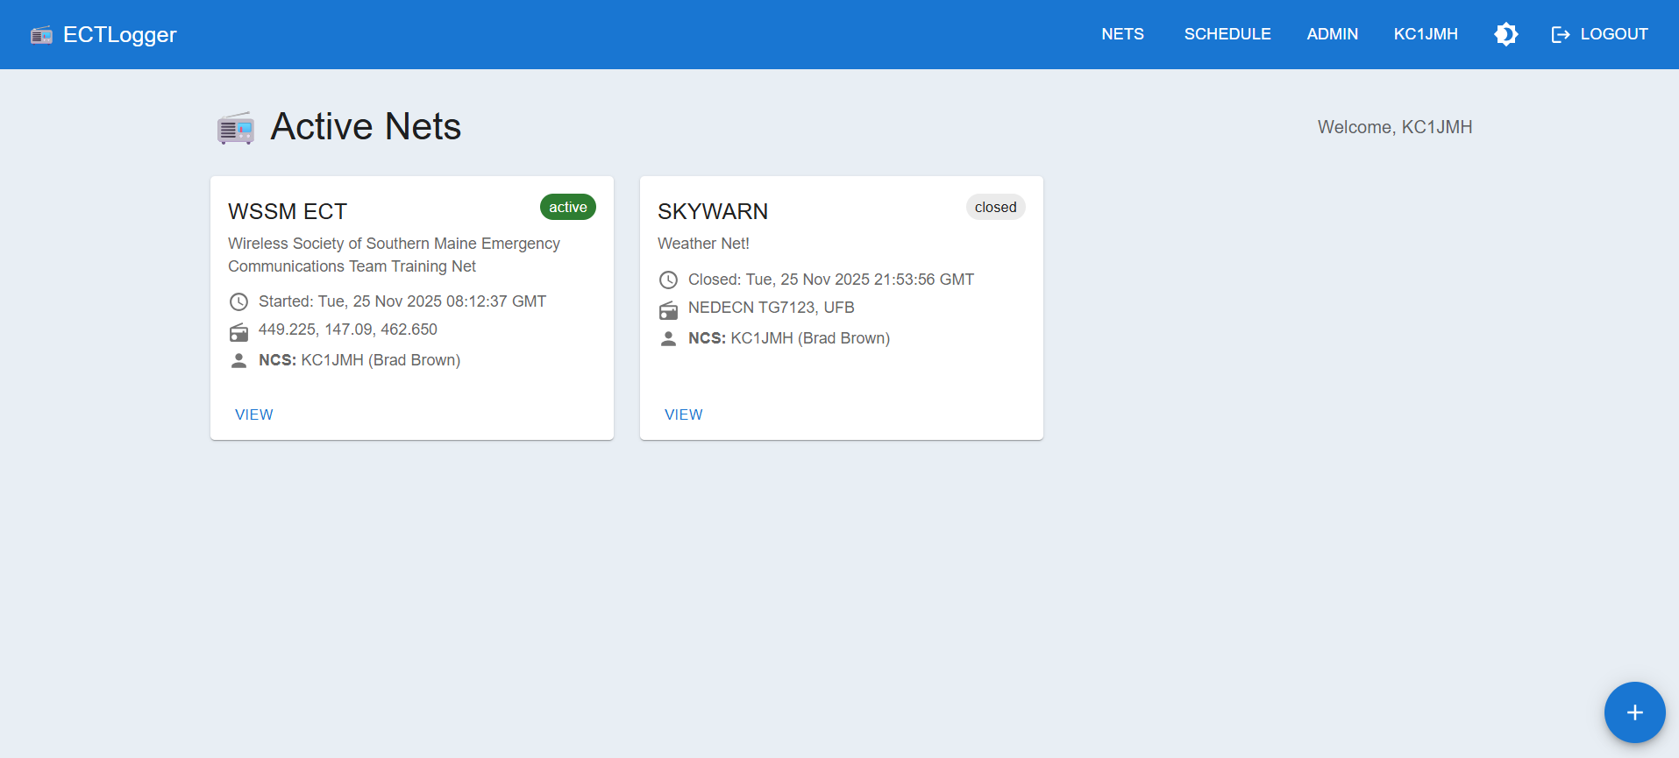Viewport: 1679px width, 758px height.
Task: Click the green active status badge
Action: [567, 207]
